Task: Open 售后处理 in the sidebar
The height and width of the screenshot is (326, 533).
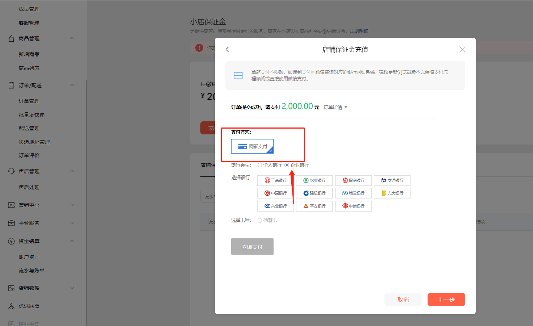Action: point(29,187)
